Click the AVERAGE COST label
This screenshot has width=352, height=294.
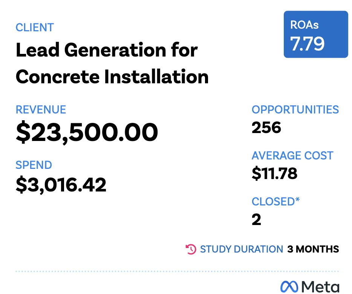(x=292, y=155)
